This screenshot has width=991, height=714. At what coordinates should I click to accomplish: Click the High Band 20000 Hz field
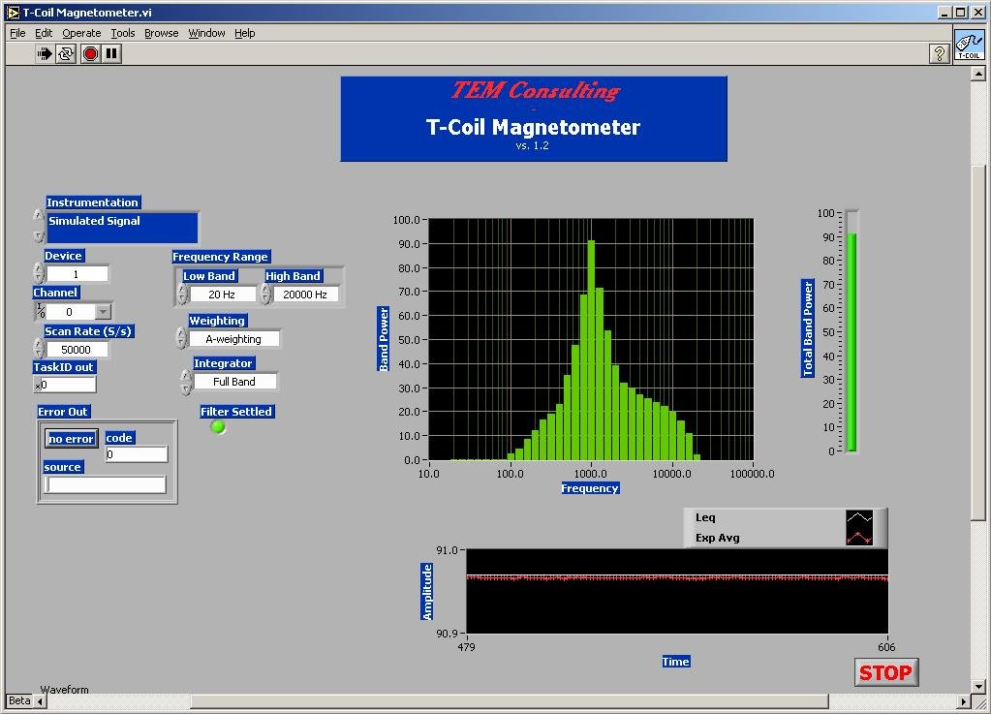click(x=306, y=295)
